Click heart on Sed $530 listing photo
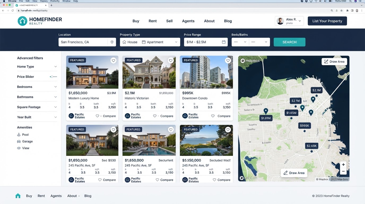This screenshot has height=204, width=365. pyautogui.click(x=114, y=130)
